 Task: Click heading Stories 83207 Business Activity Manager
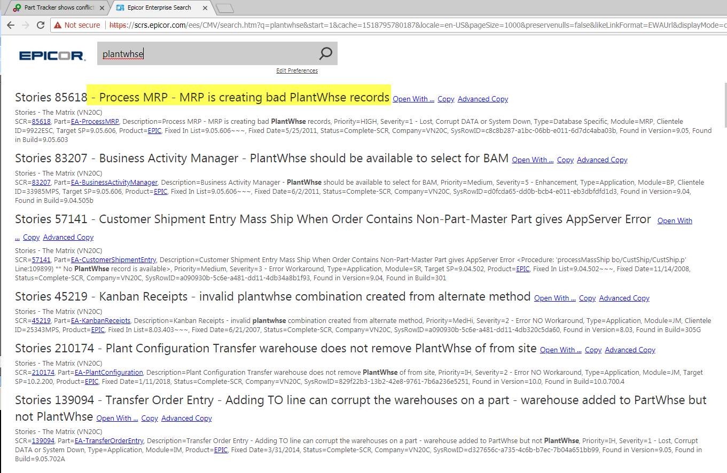[262, 158]
